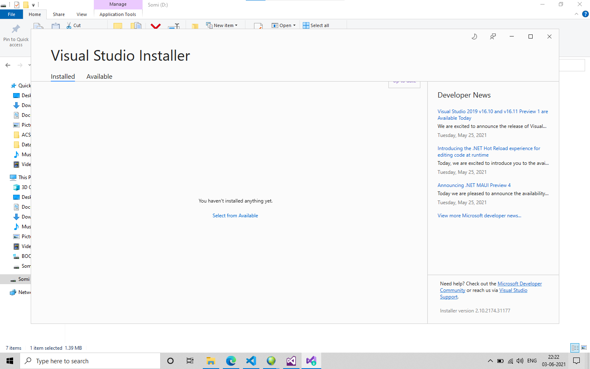
Task: Switch to the Installed tab
Action: [63, 77]
